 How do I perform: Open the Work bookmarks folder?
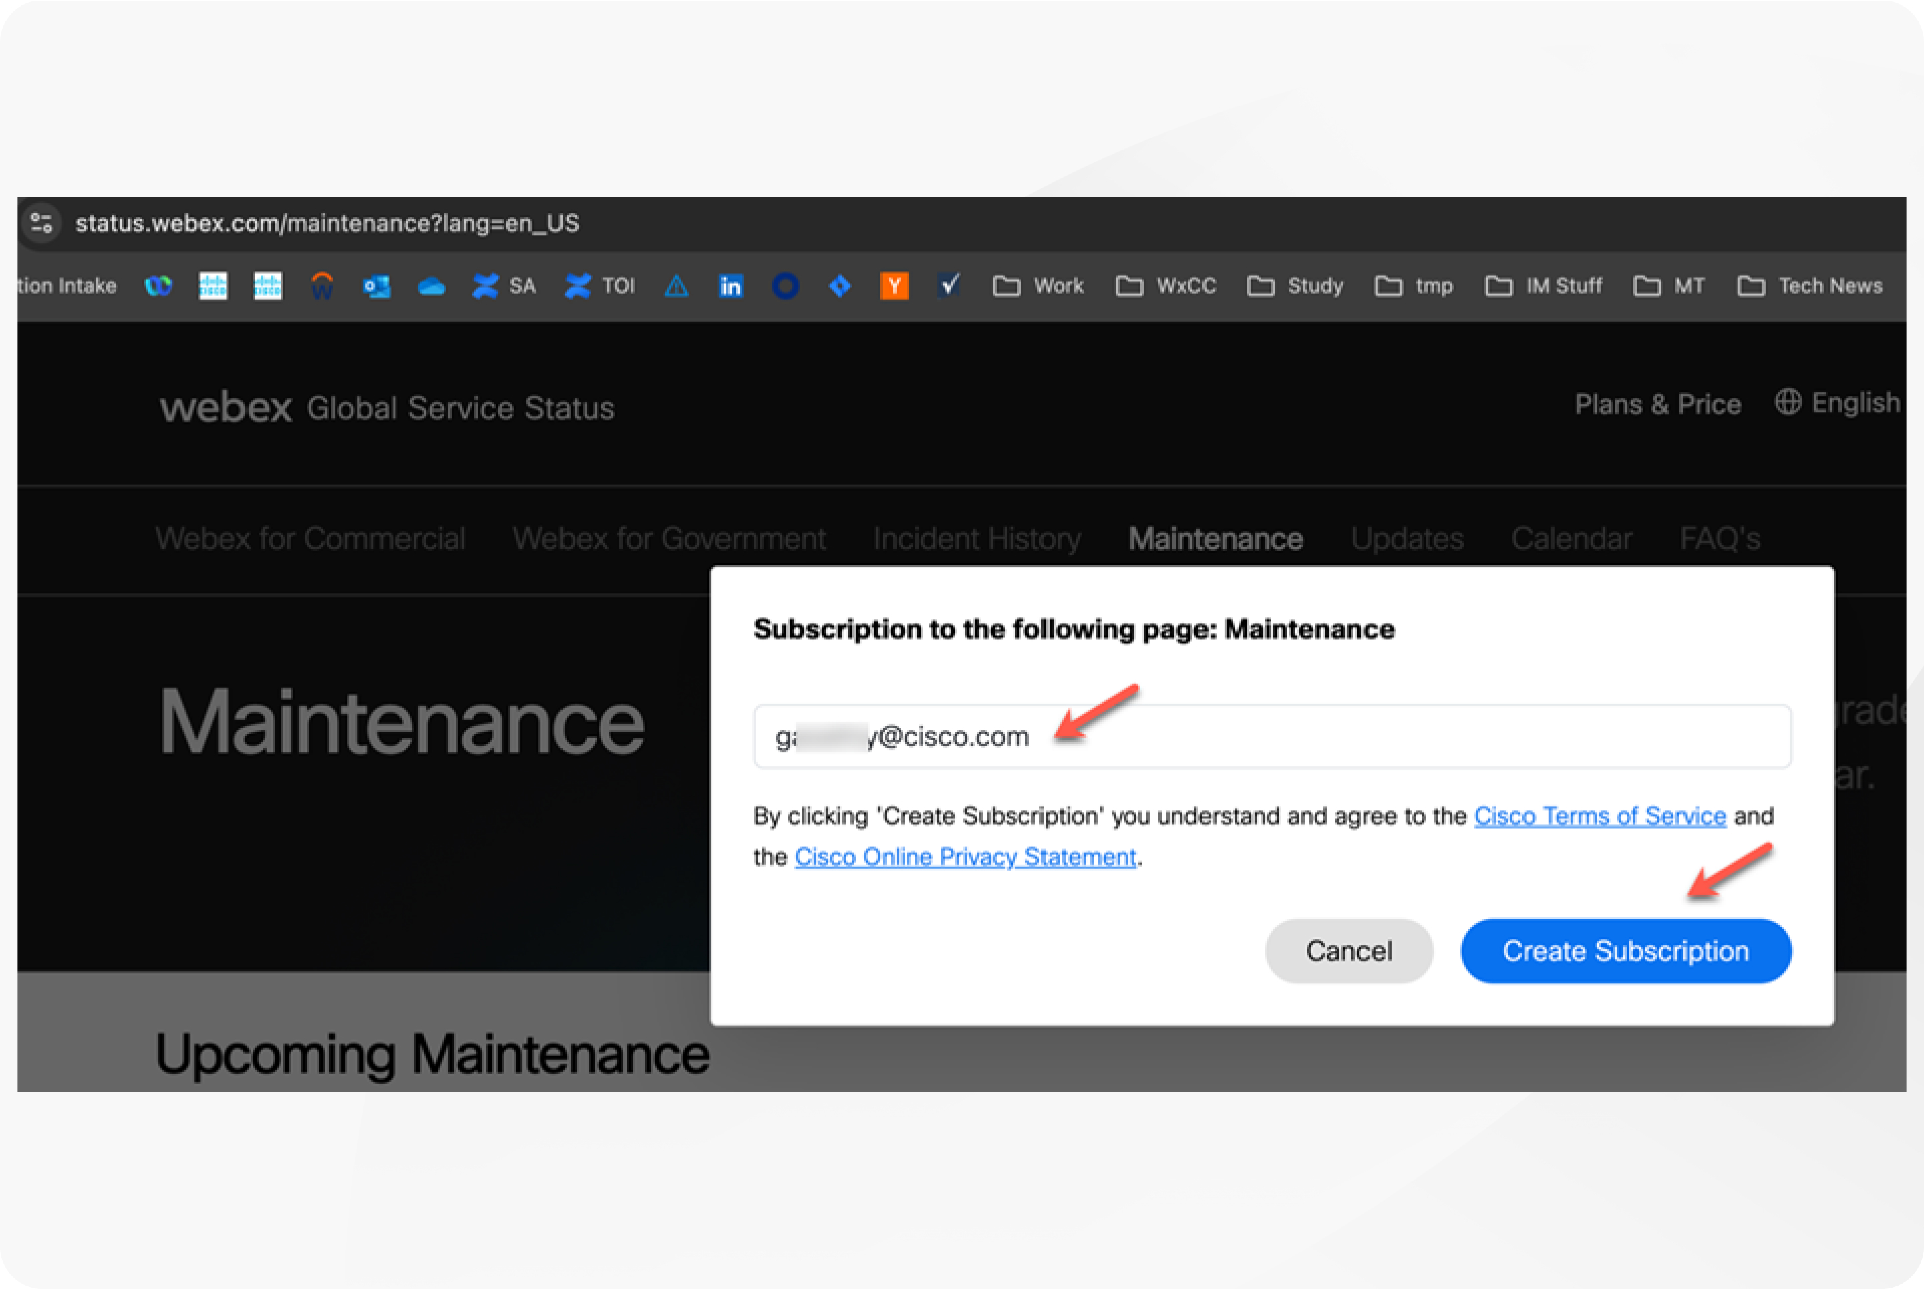1037,286
